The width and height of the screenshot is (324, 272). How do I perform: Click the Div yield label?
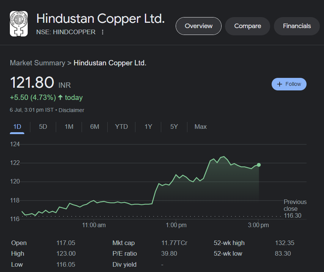coord(124,264)
